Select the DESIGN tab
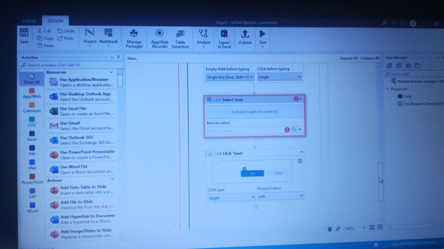This screenshot has width=444, height=249. [x=55, y=21]
